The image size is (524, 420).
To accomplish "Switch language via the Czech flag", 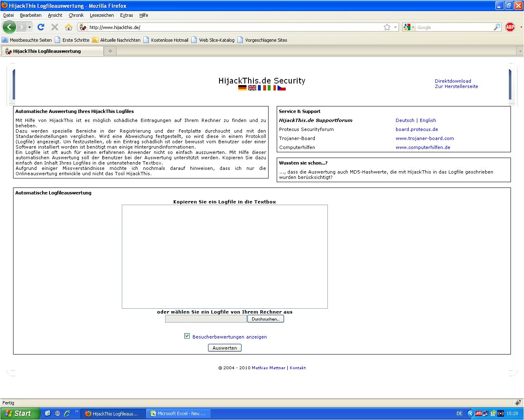I will (282, 88).
